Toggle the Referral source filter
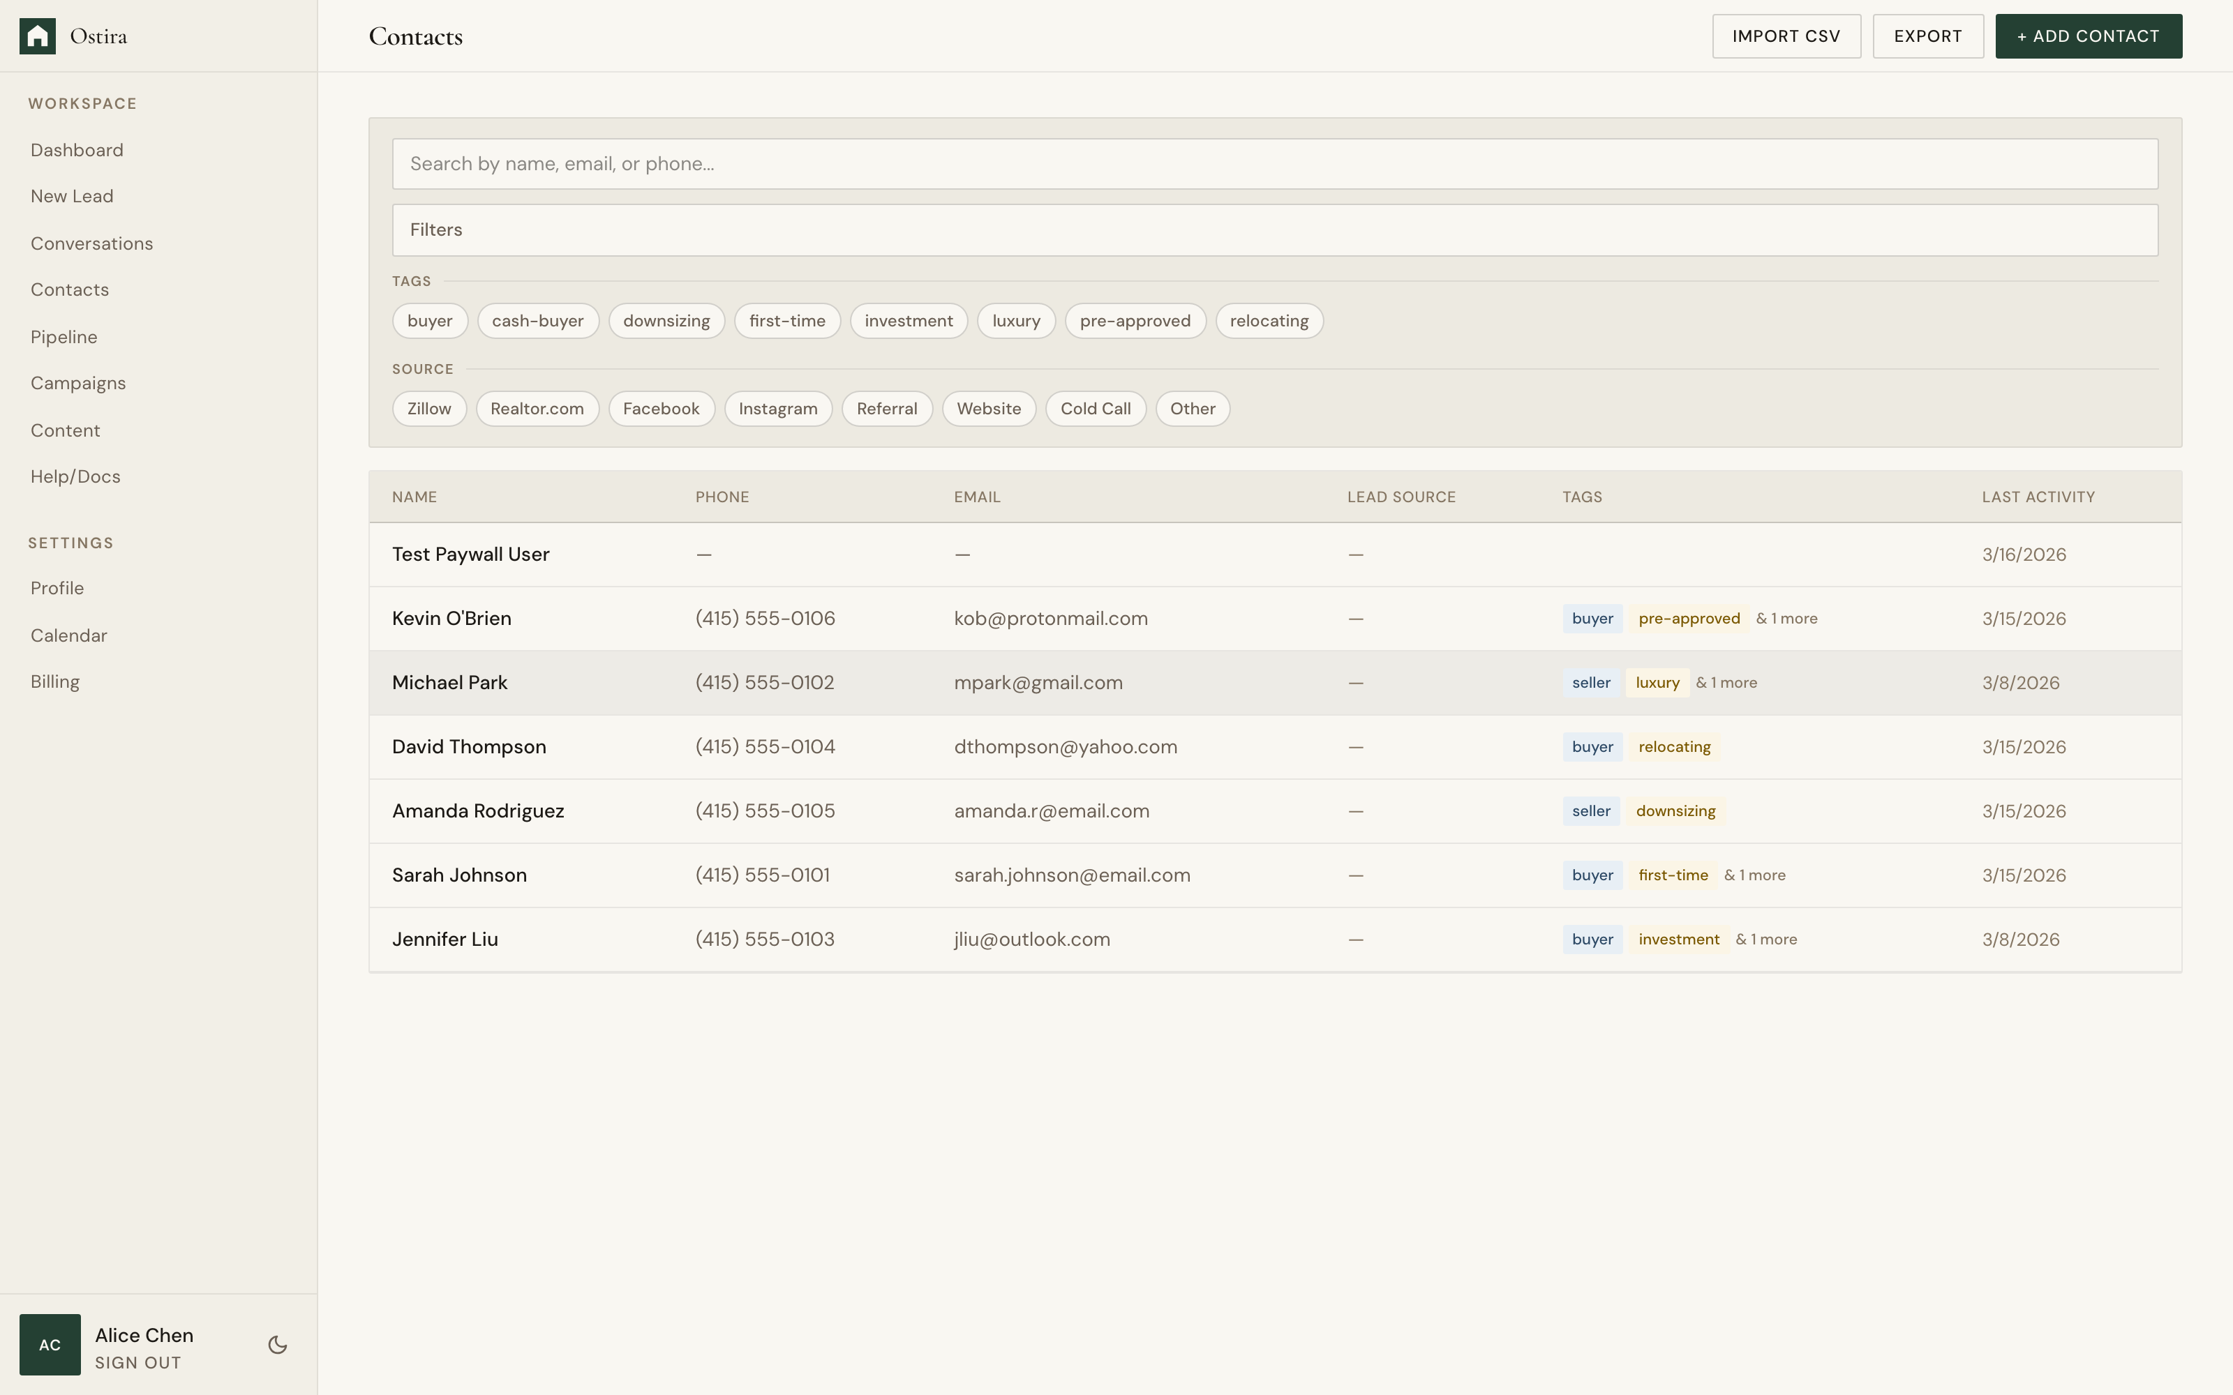 (887, 408)
